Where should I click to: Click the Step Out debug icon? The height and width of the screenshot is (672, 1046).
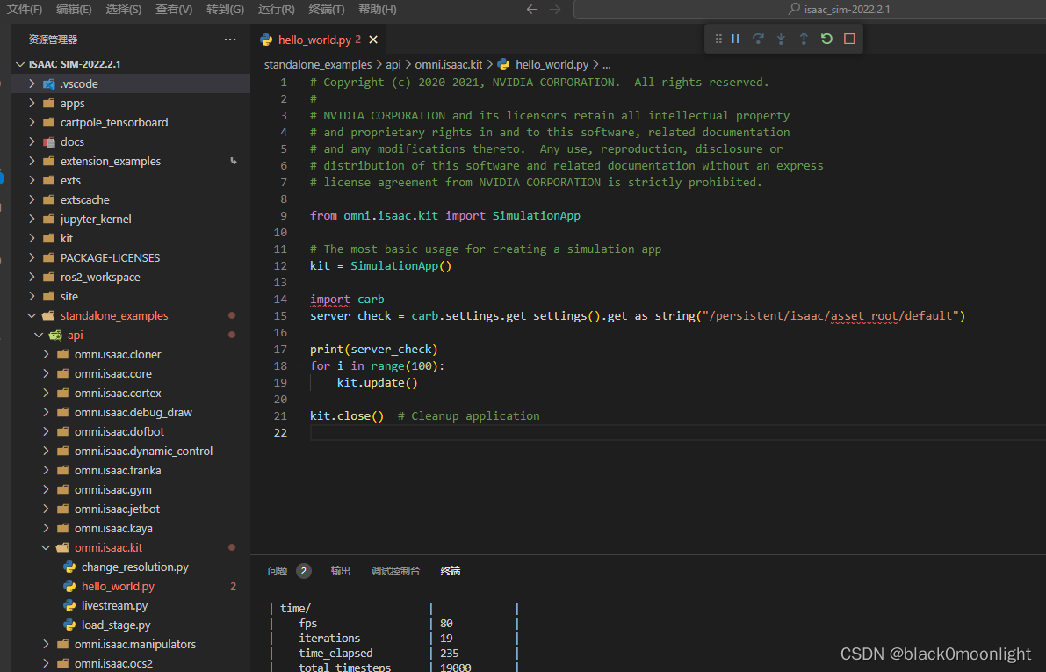[x=804, y=39]
